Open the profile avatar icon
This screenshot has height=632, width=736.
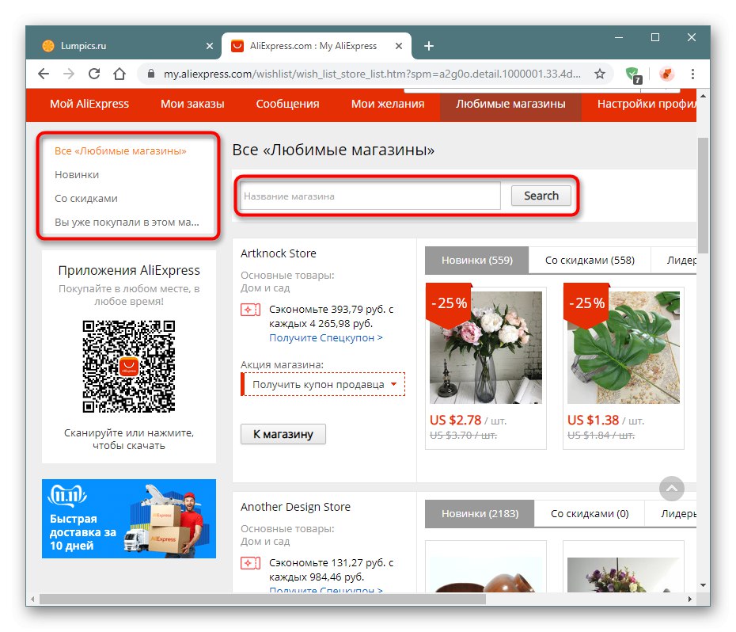(x=666, y=74)
